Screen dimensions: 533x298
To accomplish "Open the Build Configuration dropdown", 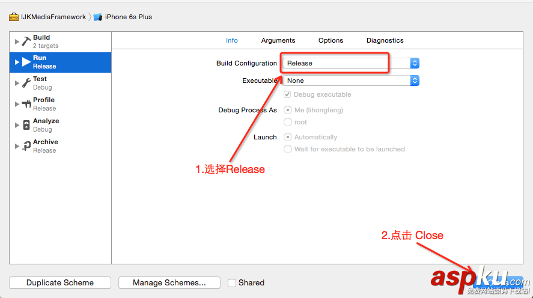I will 350,63.
